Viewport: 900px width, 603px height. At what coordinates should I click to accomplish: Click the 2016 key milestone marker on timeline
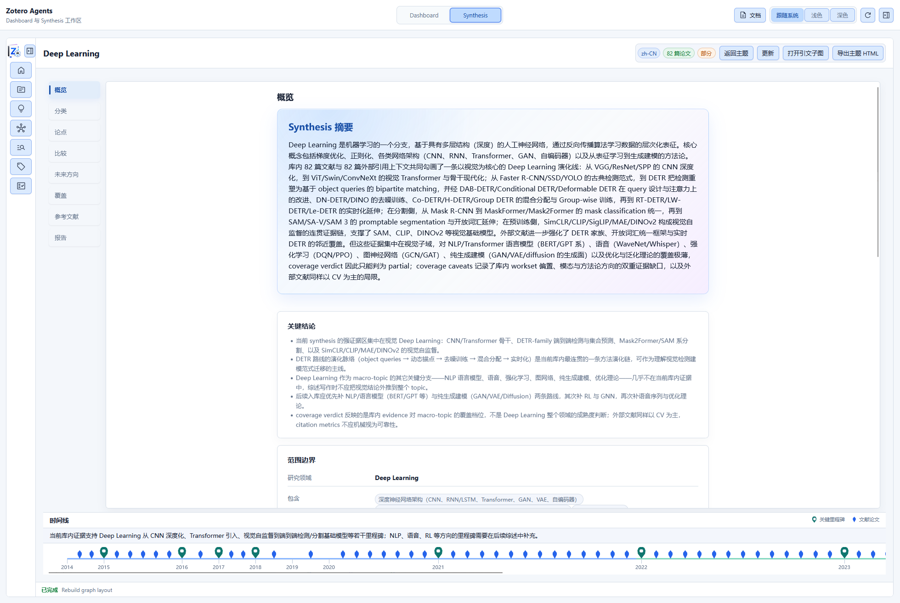pyautogui.click(x=182, y=552)
